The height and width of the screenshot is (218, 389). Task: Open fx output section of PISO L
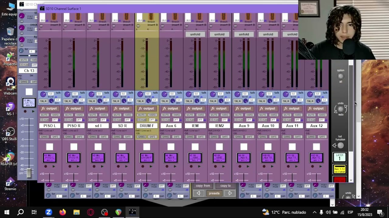[50, 108]
